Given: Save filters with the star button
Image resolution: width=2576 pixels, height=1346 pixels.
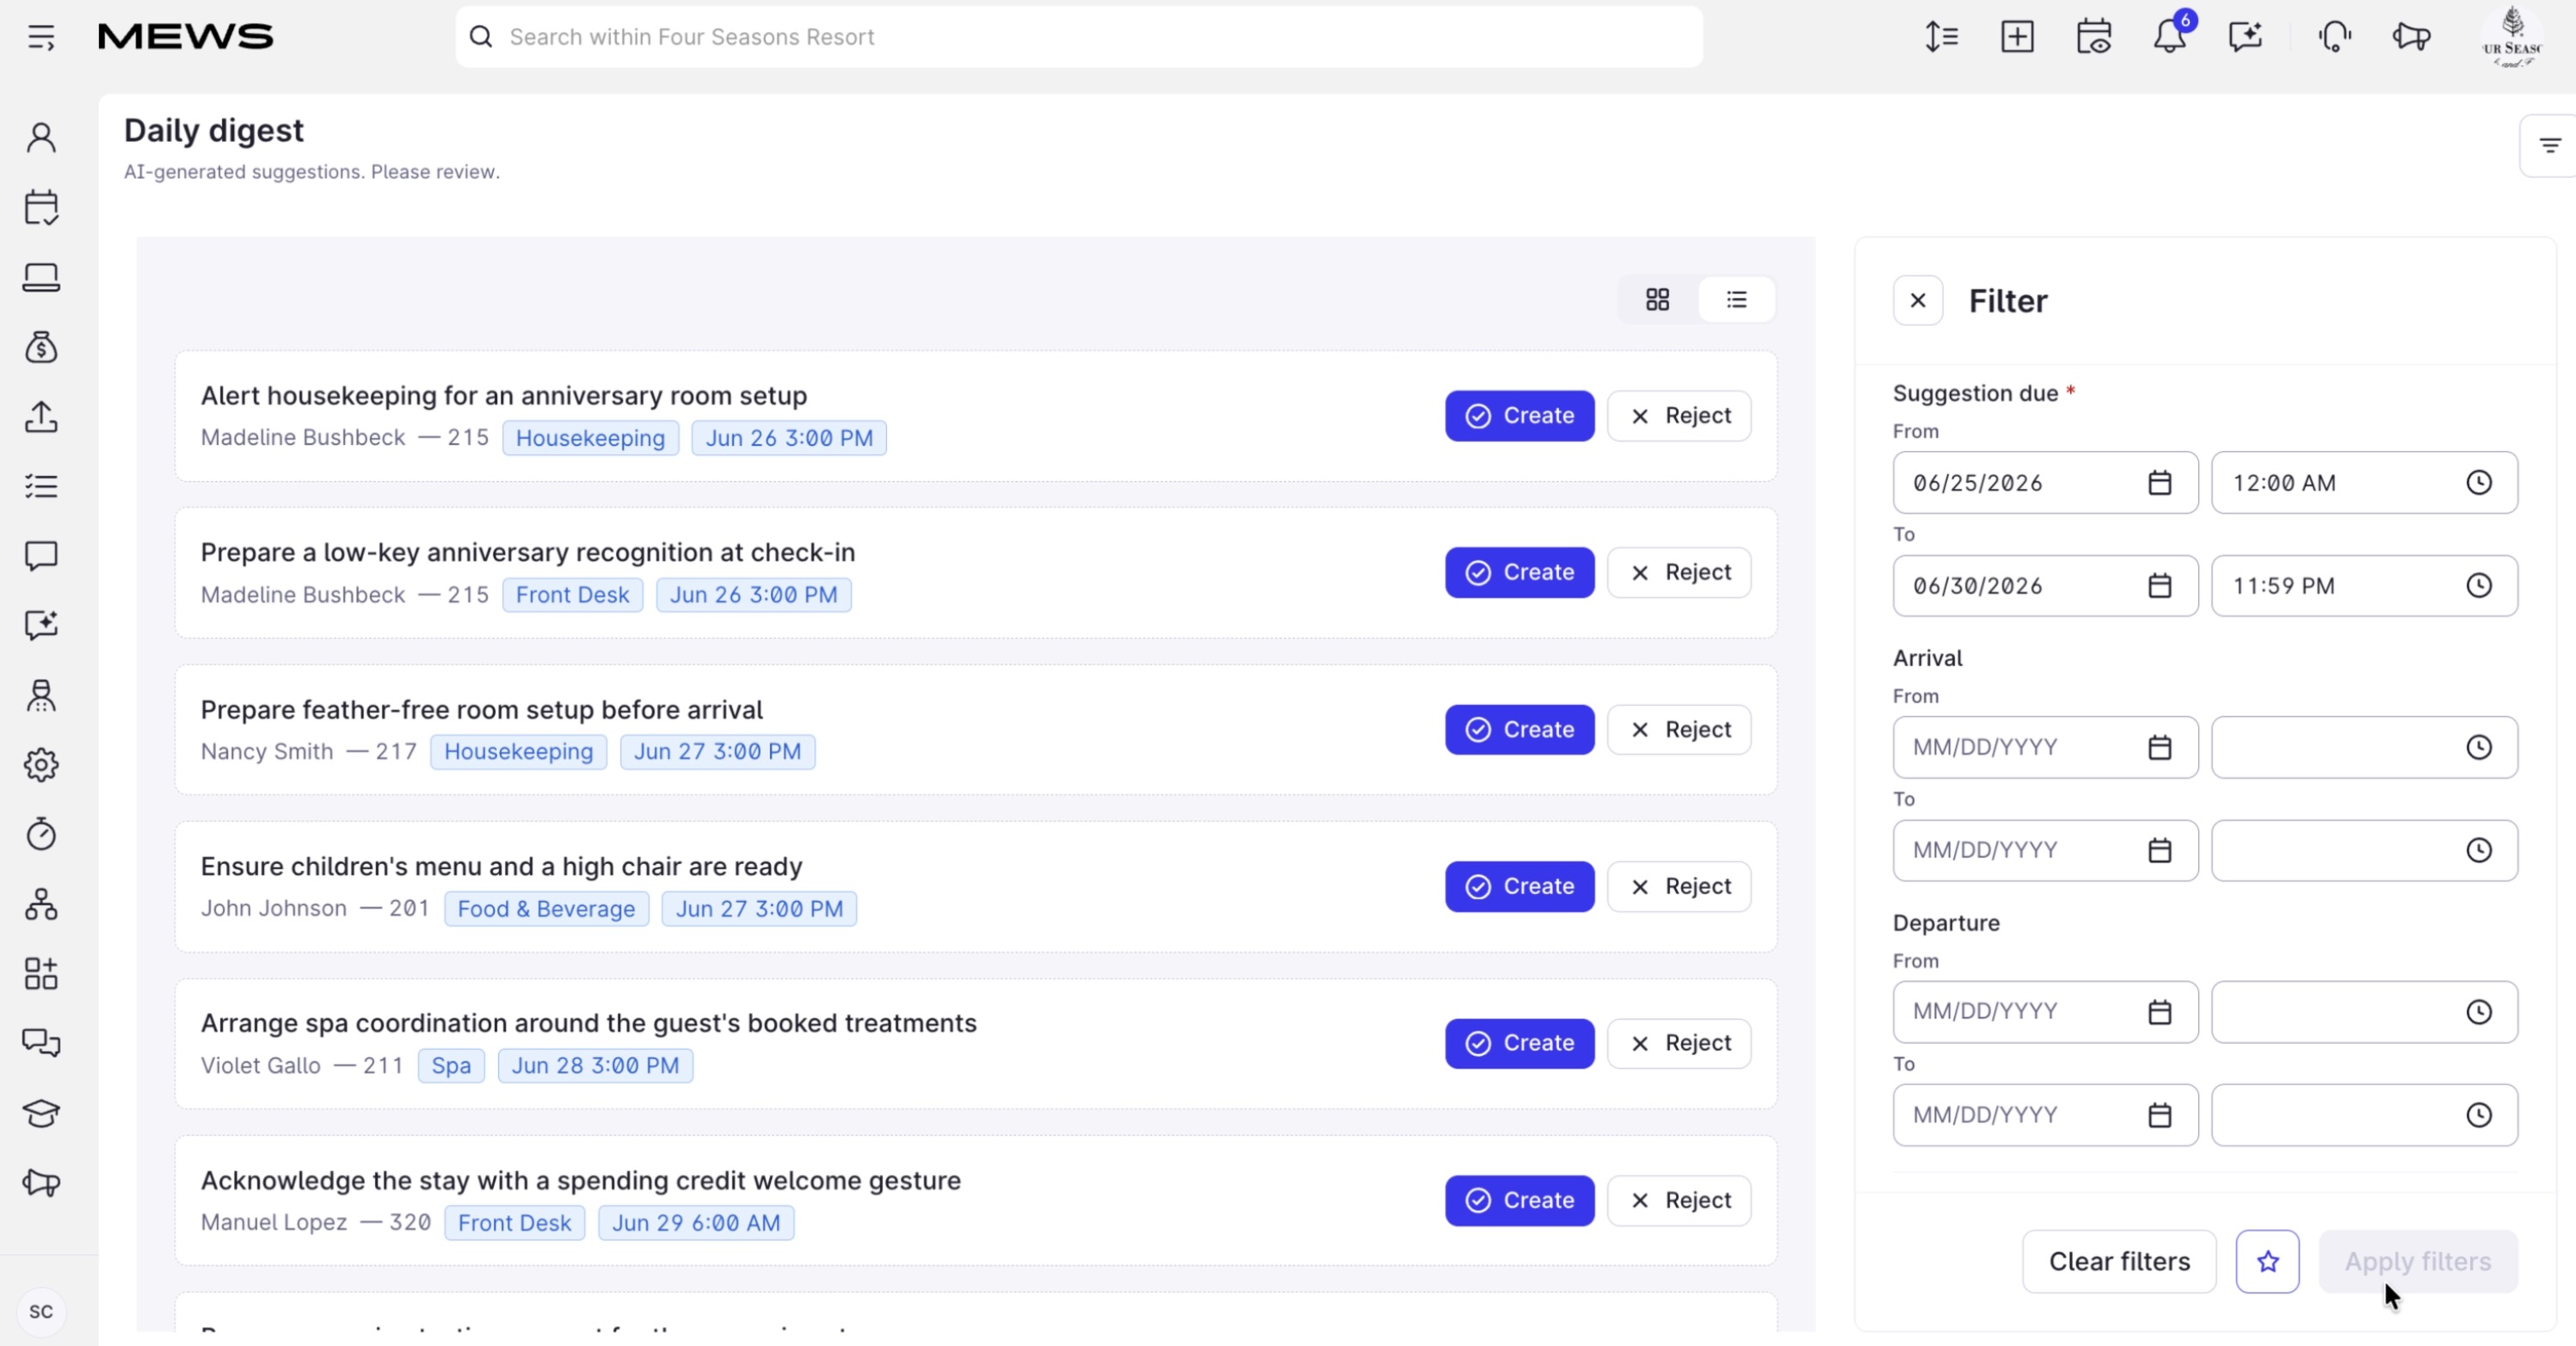Looking at the screenshot, I should [x=2267, y=1261].
